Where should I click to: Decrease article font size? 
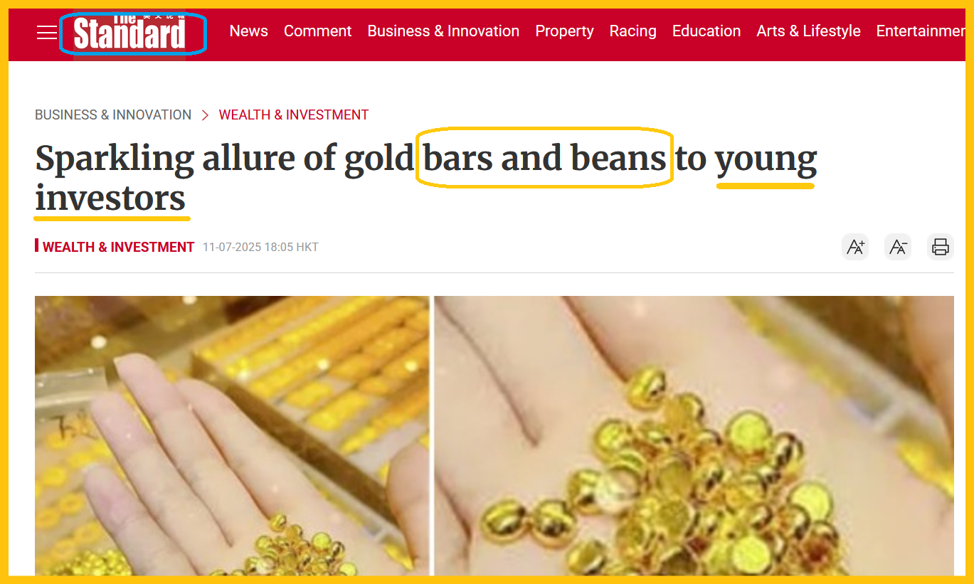[x=898, y=247]
